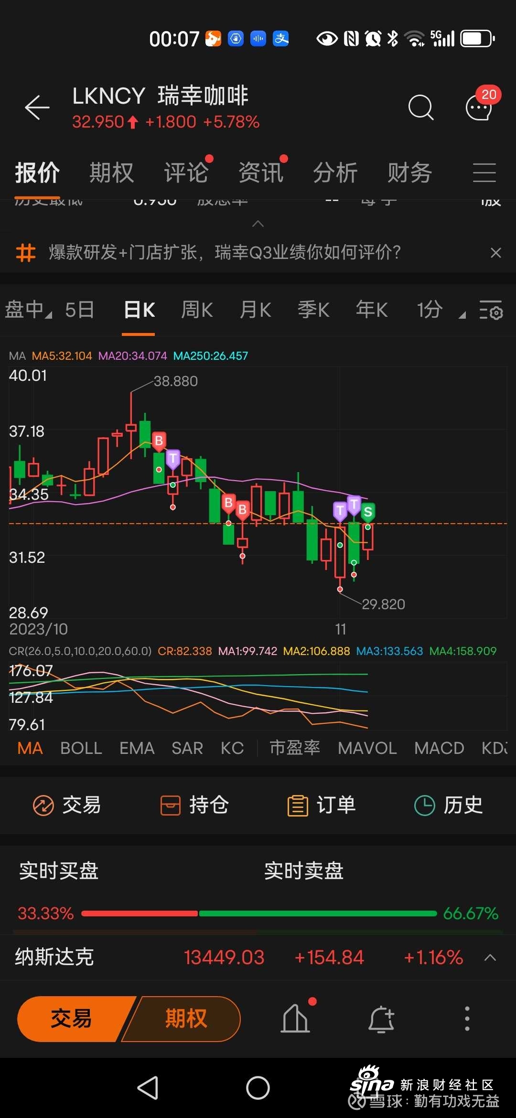
Task: Enable the BOLL indicator
Action: [x=81, y=748]
